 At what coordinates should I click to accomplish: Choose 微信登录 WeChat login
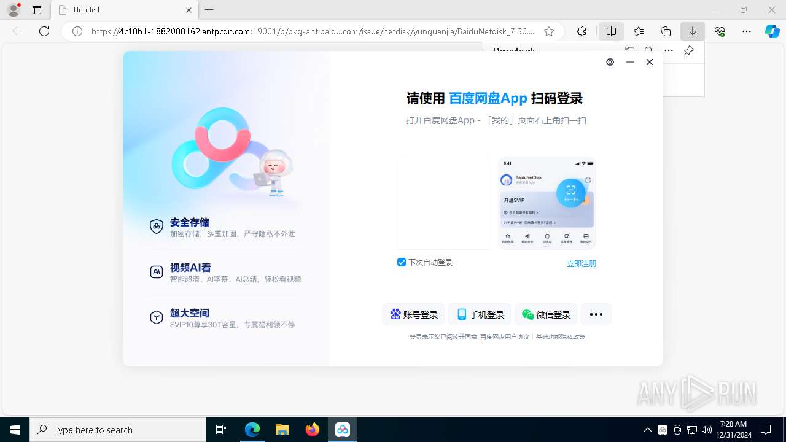[x=547, y=314]
